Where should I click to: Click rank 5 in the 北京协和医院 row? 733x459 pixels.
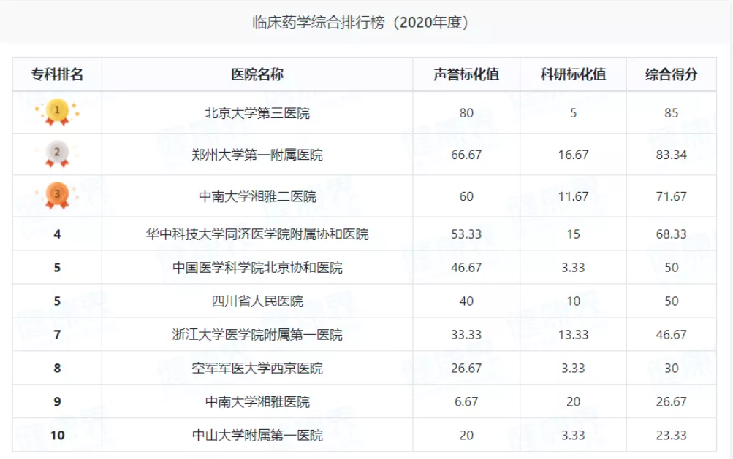tap(57, 268)
